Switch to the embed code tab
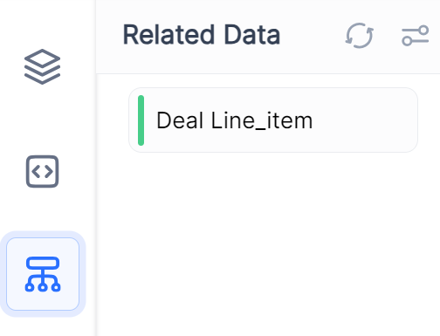 pos(43,172)
